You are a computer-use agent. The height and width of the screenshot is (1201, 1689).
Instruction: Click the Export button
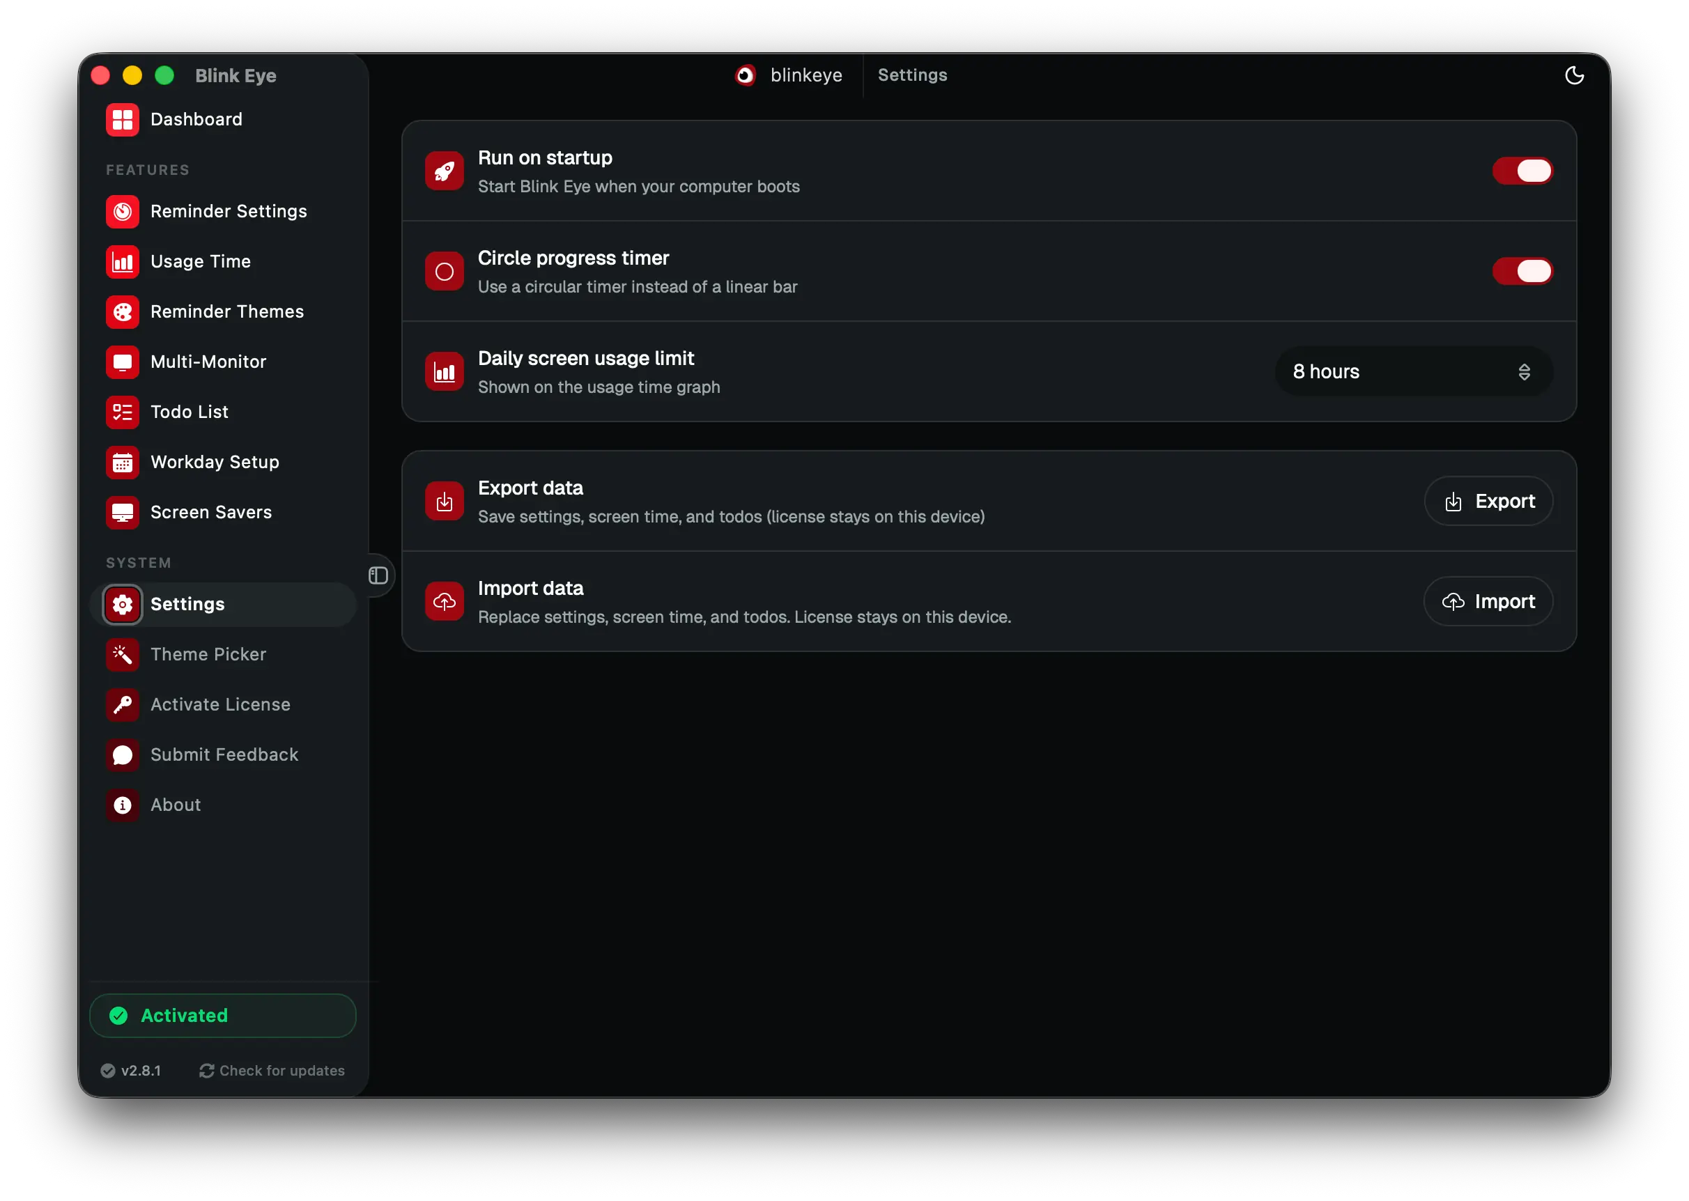[x=1488, y=502]
